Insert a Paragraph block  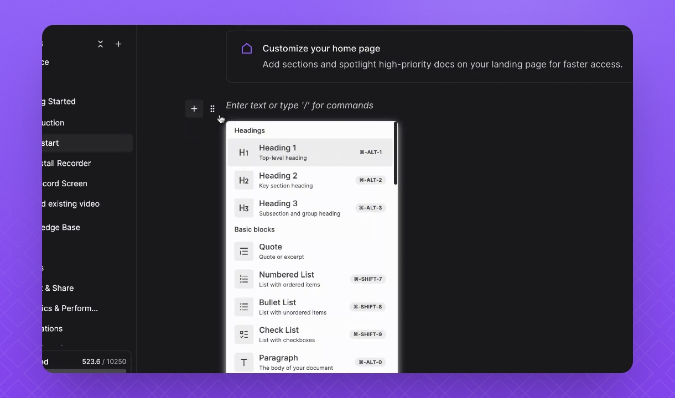tap(310, 362)
